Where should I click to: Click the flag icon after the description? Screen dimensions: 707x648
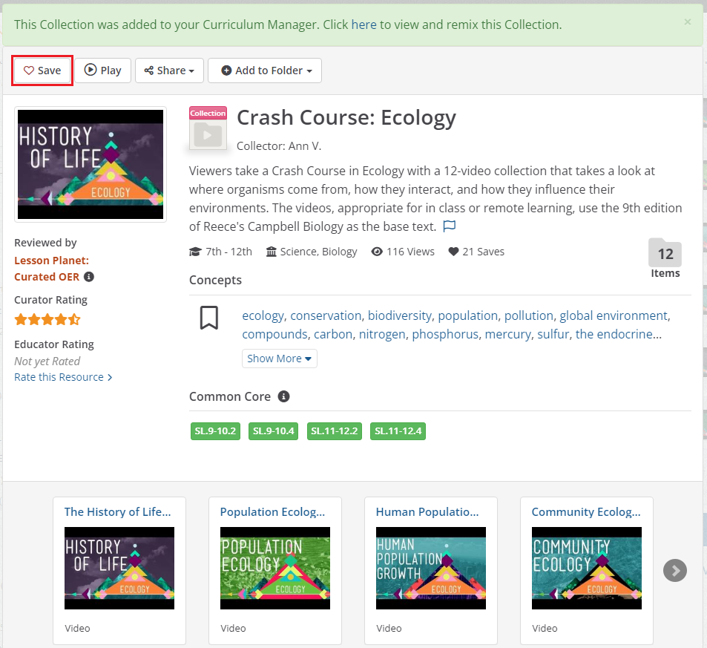450,226
